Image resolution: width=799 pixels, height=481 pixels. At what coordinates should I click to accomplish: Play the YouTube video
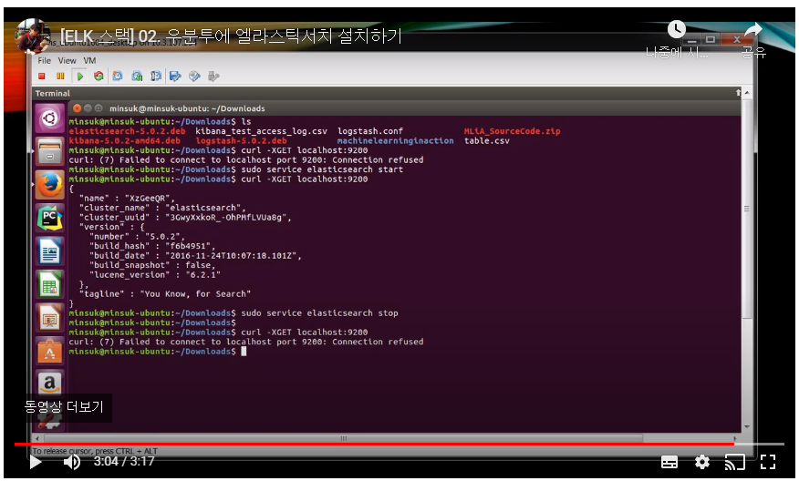pyautogui.click(x=36, y=462)
